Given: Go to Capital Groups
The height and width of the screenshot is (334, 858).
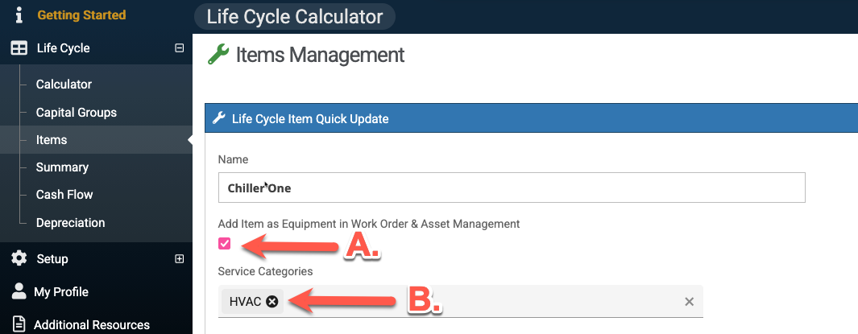Looking at the screenshot, I should [77, 113].
